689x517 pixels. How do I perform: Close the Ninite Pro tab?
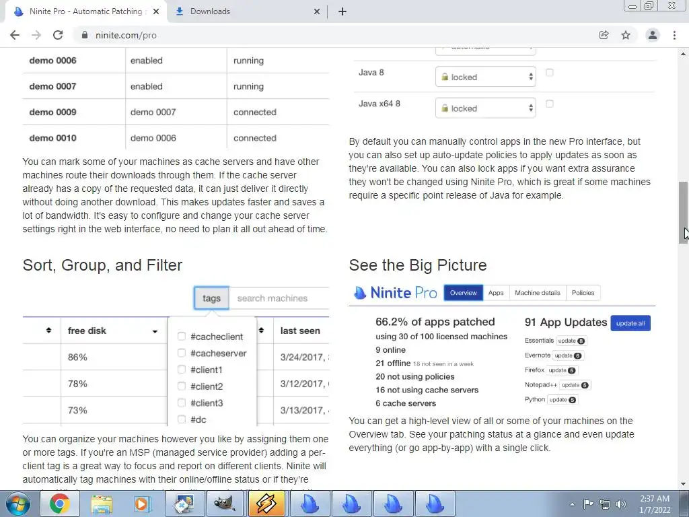[x=156, y=11]
